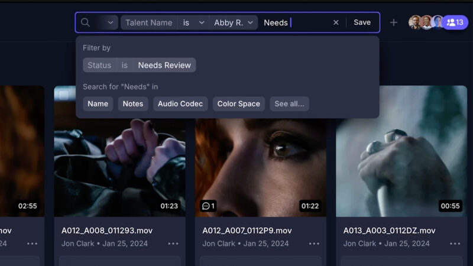
Task: Open more options for A013_A003_0112DZ.mov
Action: [455, 244]
